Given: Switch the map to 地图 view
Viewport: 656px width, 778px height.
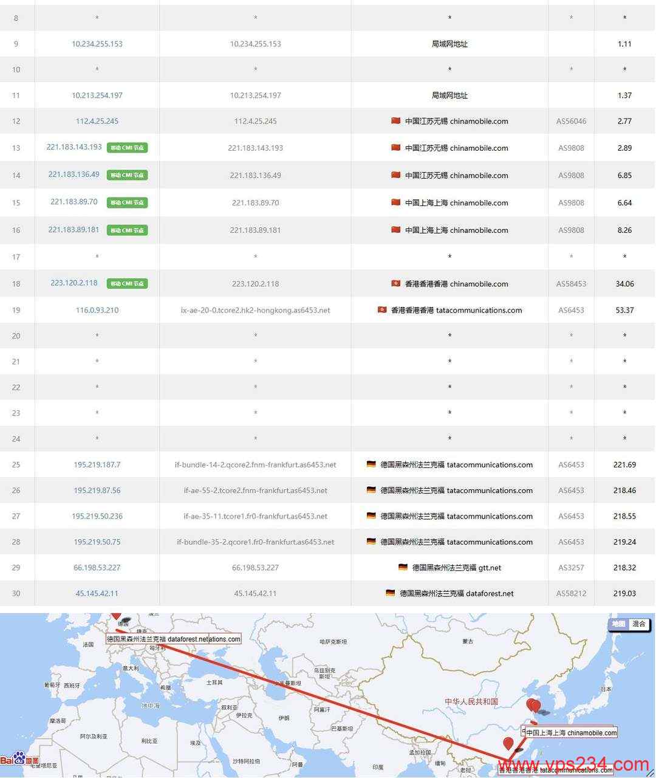Looking at the screenshot, I should (619, 624).
